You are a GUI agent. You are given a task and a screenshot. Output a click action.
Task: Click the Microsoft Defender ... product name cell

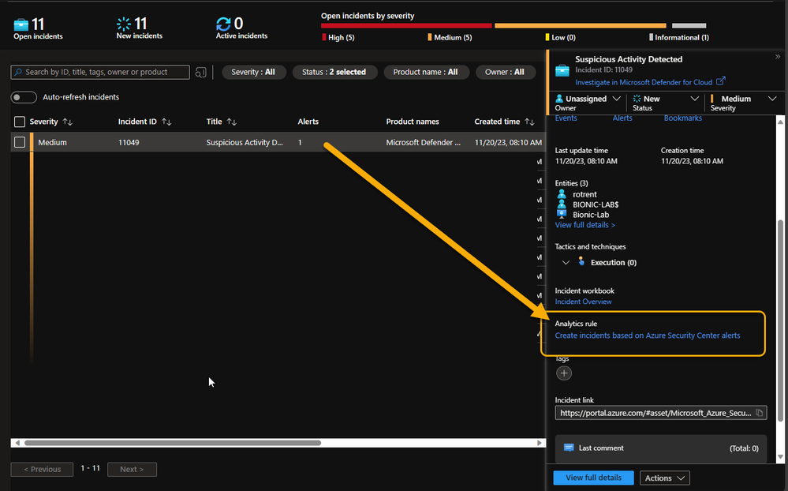[423, 142]
